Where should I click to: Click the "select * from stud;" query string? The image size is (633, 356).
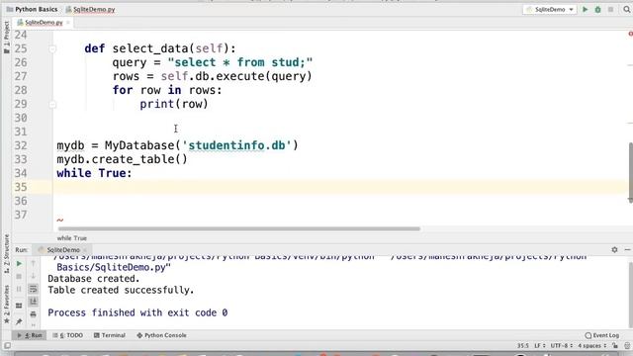pyautogui.click(x=240, y=62)
